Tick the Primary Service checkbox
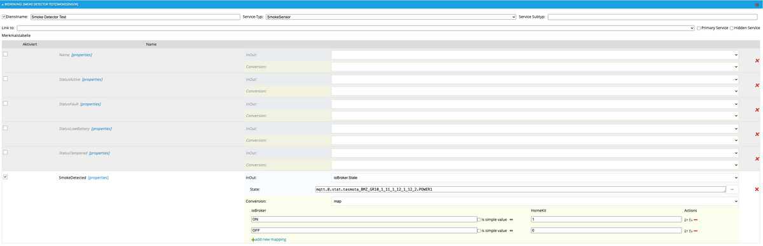763x246 pixels. click(699, 28)
